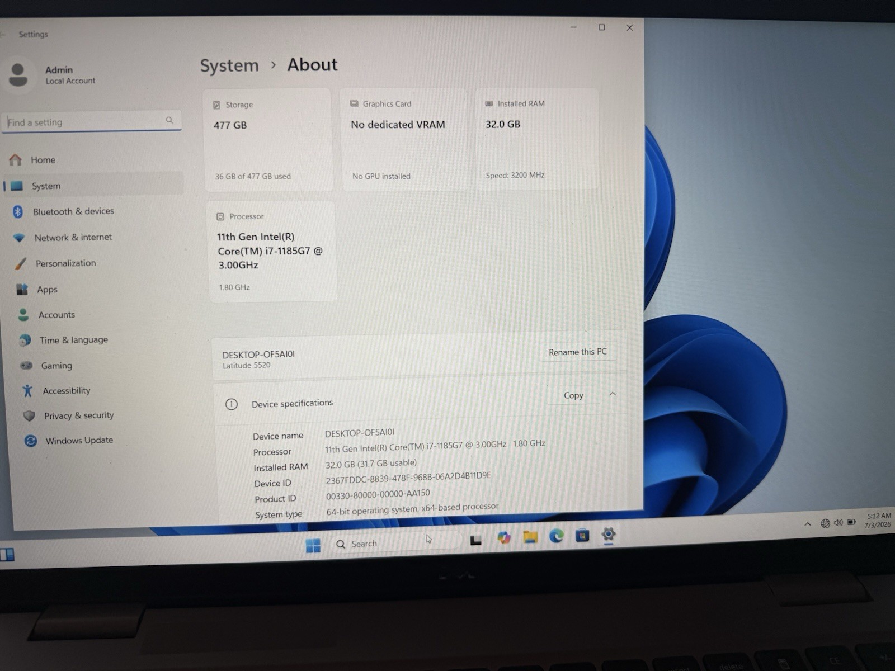895x671 pixels.
Task: Open the Graphics Card info card
Action: coord(404,140)
